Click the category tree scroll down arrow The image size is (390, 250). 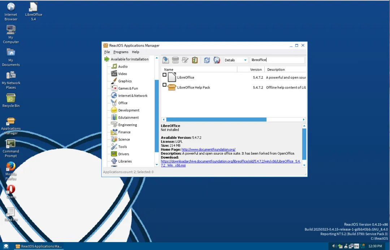(x=157, y=165)
